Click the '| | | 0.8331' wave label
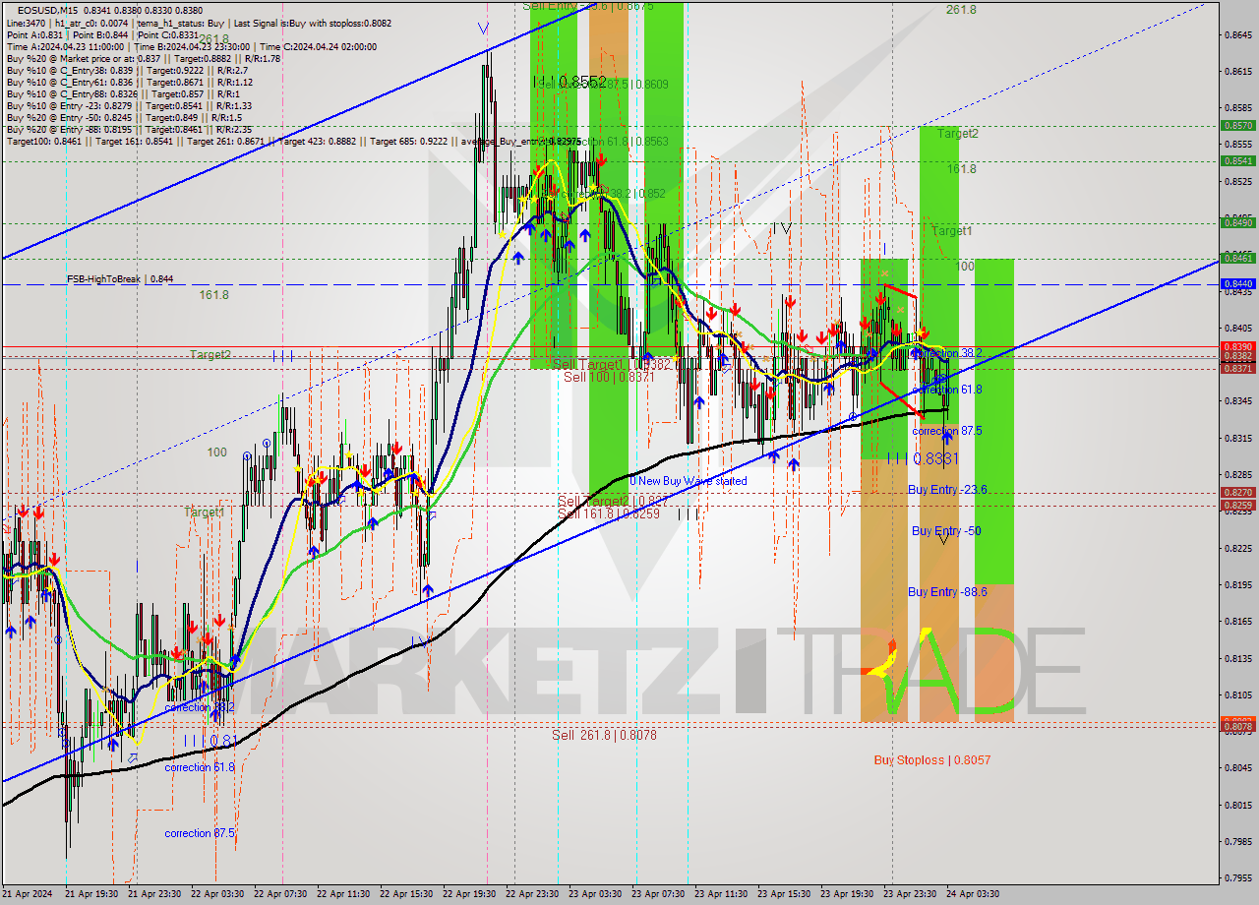 click(923, 458)
